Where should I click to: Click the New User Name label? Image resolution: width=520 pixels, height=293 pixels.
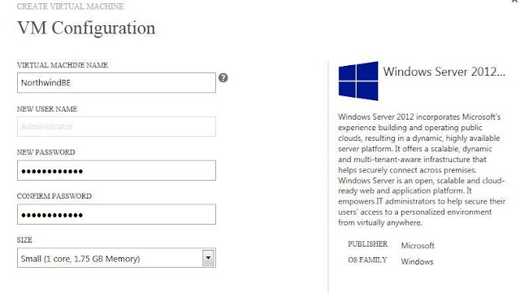point(47,109)
